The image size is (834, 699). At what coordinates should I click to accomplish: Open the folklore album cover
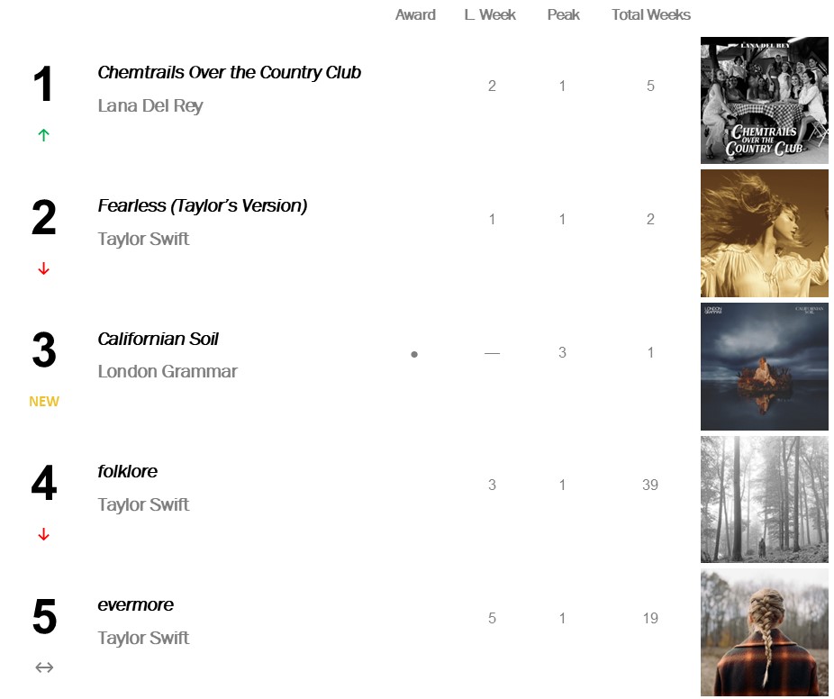click(764, 499)
